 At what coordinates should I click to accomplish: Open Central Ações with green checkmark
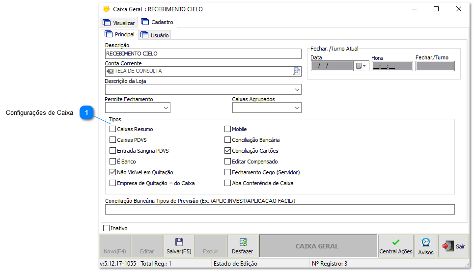[396, 246]
